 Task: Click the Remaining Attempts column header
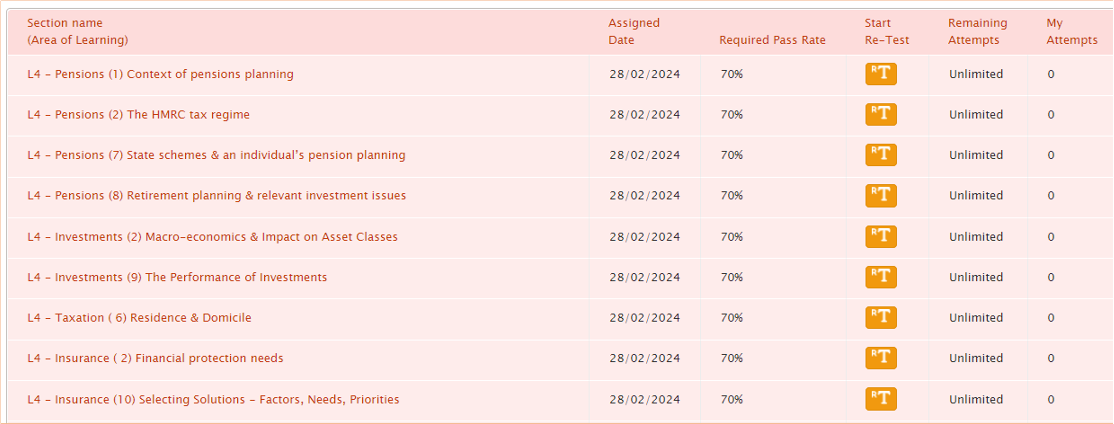pos(977,32)
